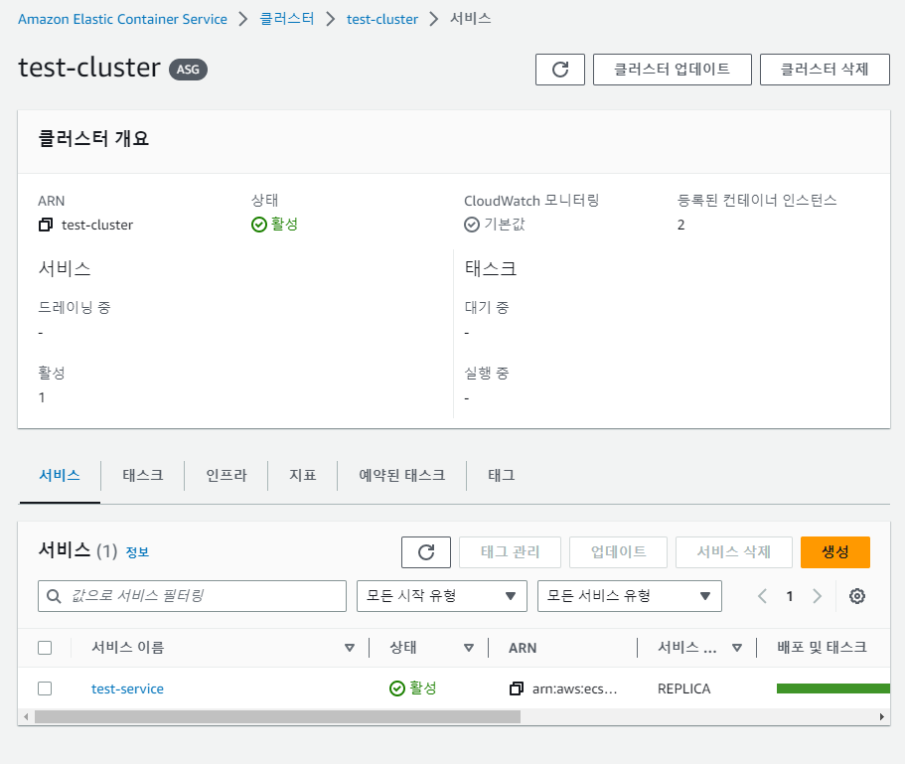The height and width of the screenshot is (764, 905).
Task: Switch to the 지표 tab
Action: (302, 476)
